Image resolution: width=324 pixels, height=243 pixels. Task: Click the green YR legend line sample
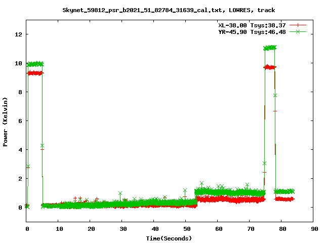pos(298,31)
